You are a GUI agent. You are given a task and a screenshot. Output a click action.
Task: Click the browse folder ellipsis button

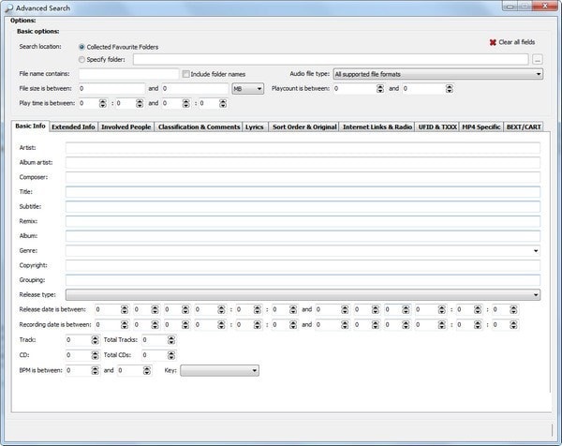(x=537, y=59)
